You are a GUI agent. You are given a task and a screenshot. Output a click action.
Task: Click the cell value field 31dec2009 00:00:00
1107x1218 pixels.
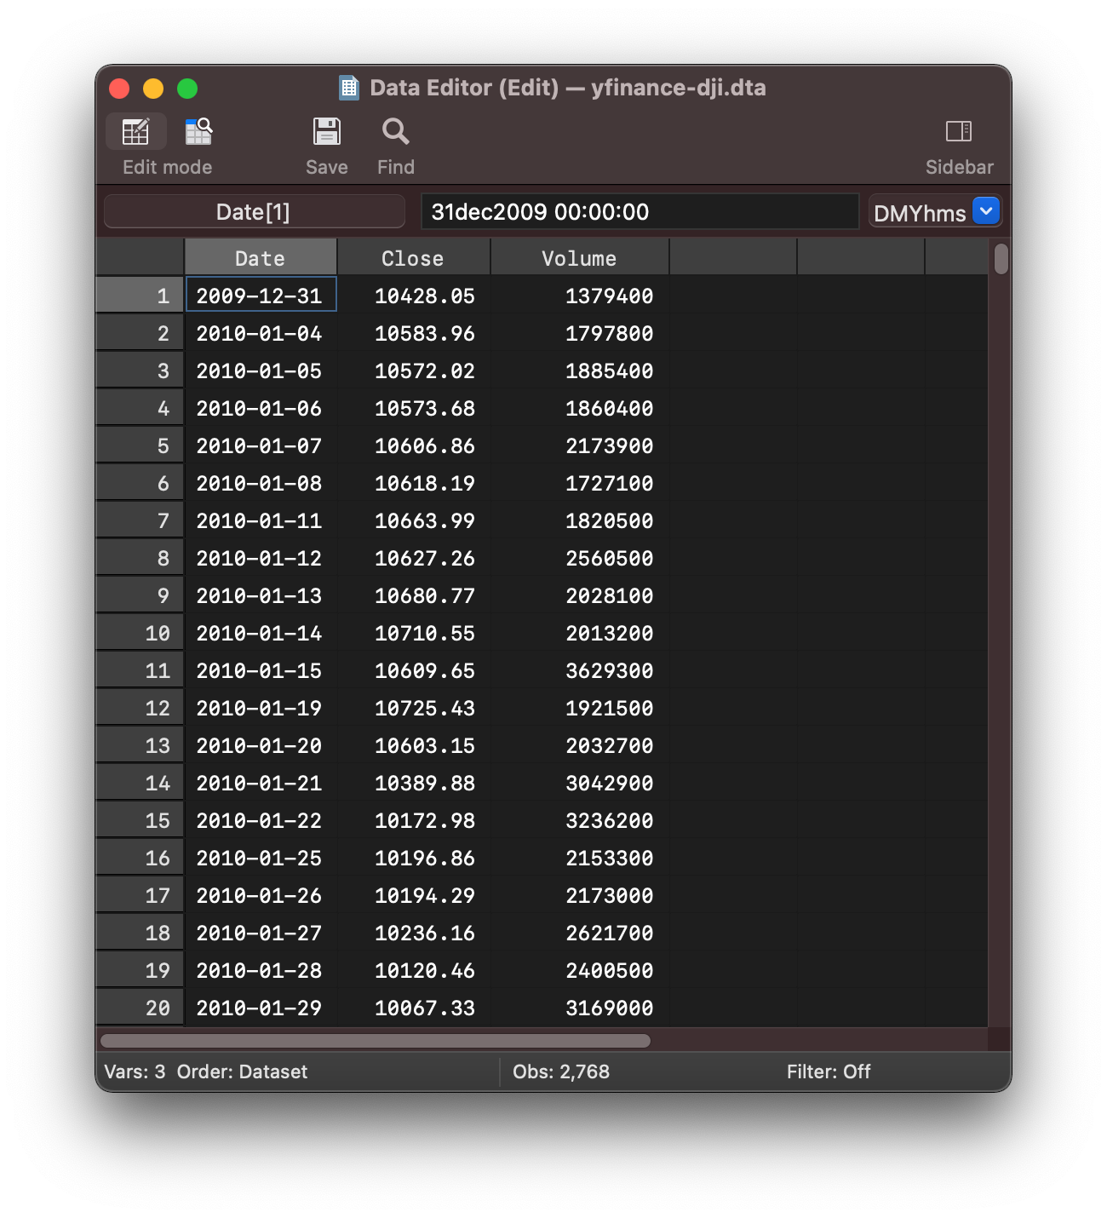click(x=640, y=211)
